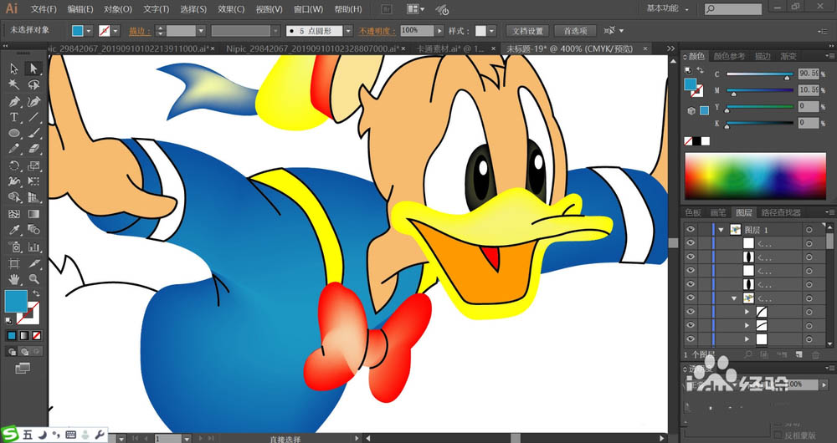837x443 pixels.
Task: Switch to the 卡通素材.ai document tab
Action: 450,48
